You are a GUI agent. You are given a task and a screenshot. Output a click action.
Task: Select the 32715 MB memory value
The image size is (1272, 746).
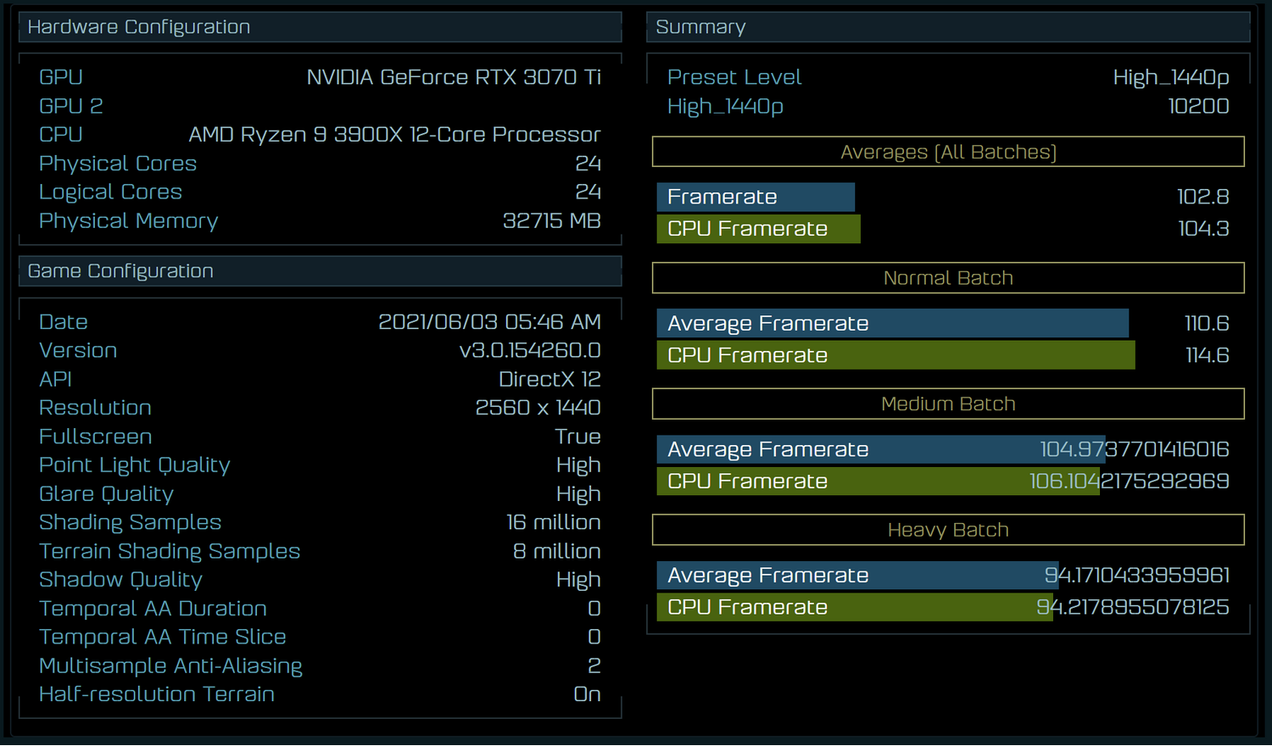click(x=552, y=221)
